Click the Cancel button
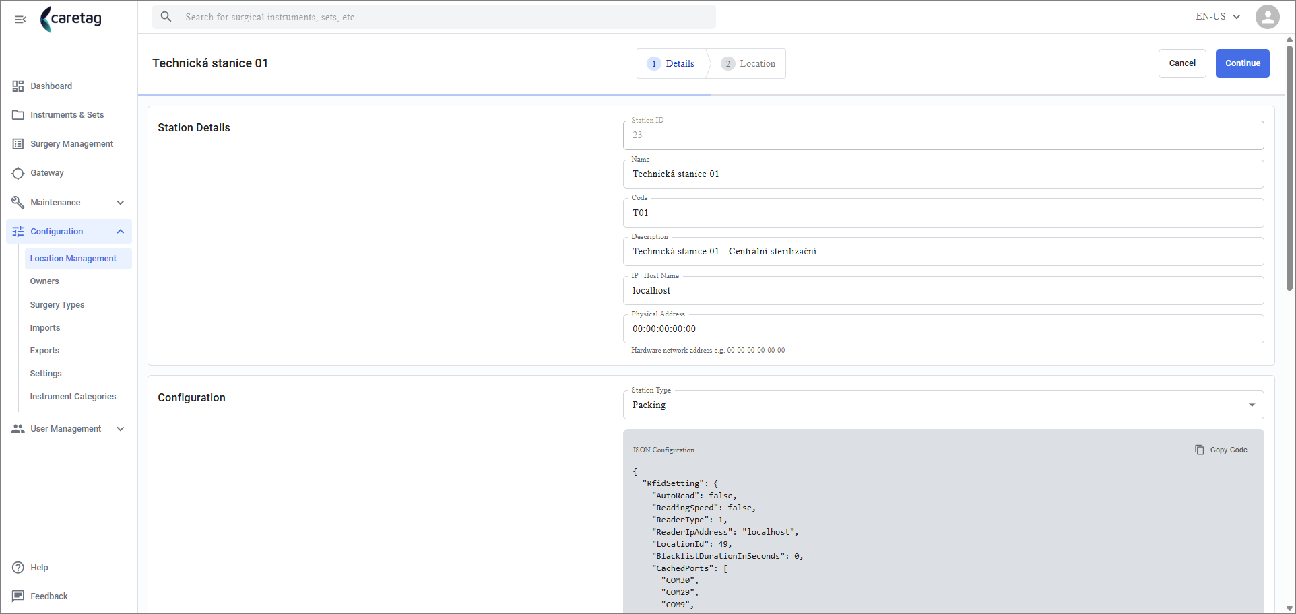This screenshot has height=614, width=1296. coord(1182,63)
